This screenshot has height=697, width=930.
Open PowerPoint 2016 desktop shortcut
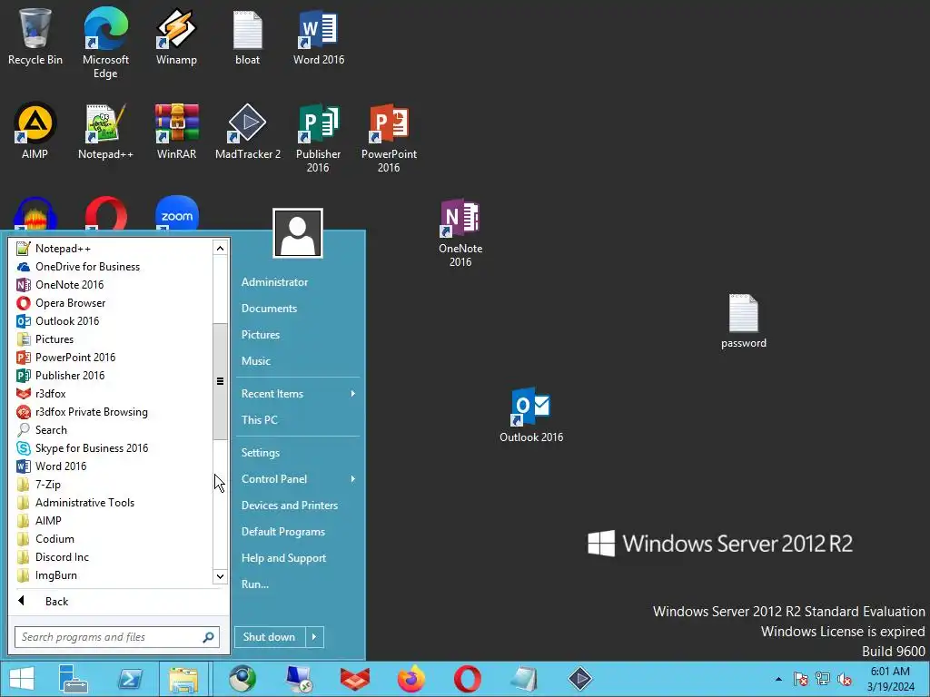click(x=389, y=138)
